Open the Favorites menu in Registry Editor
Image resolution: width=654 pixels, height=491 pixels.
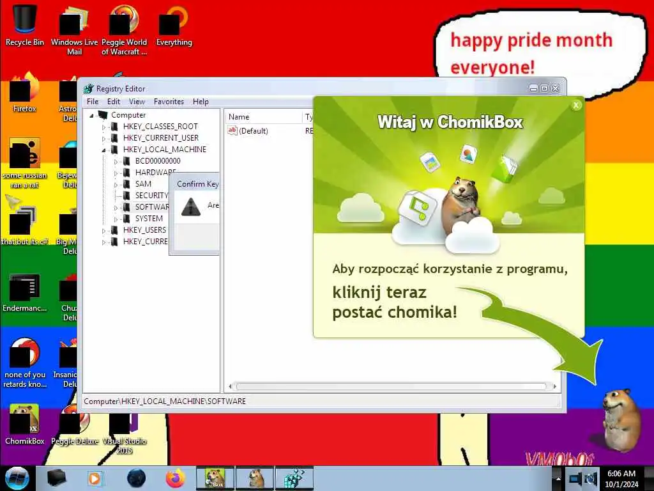click(x=169, y=102)
